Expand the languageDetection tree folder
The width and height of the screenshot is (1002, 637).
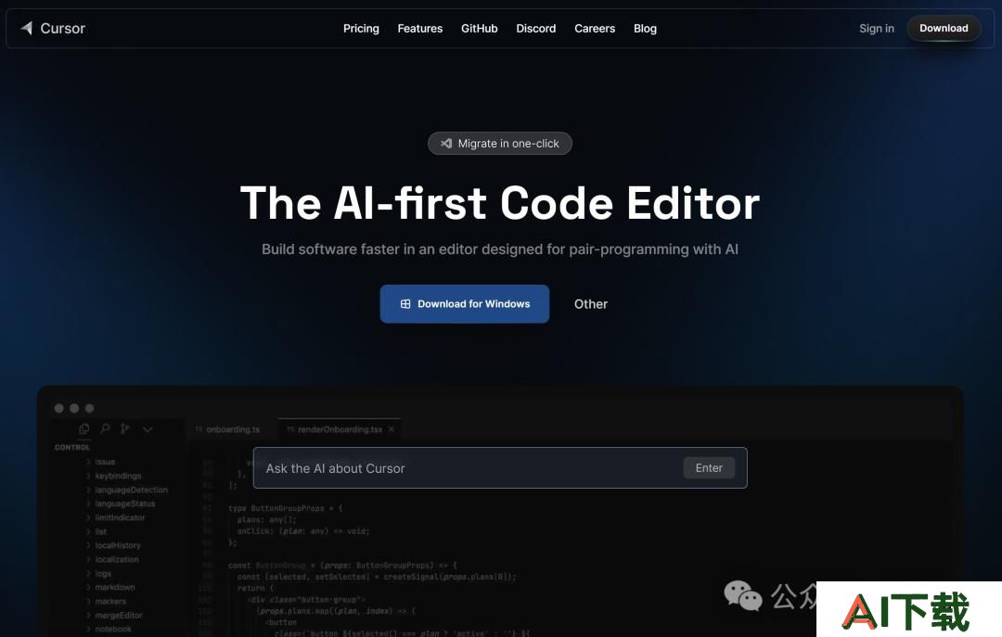[126, 490]
